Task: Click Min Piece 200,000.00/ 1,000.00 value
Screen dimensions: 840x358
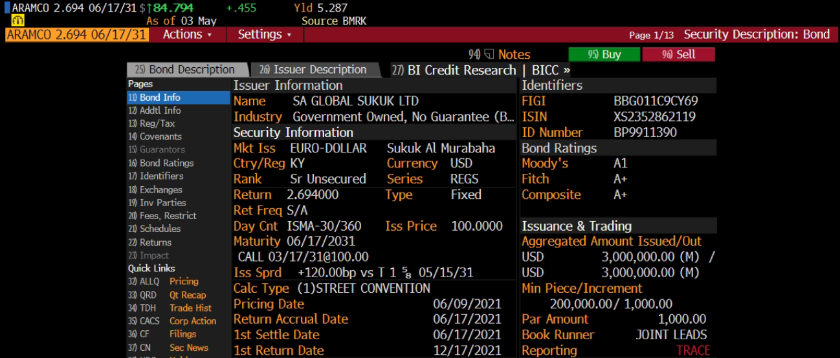Action: coord(611,304)
